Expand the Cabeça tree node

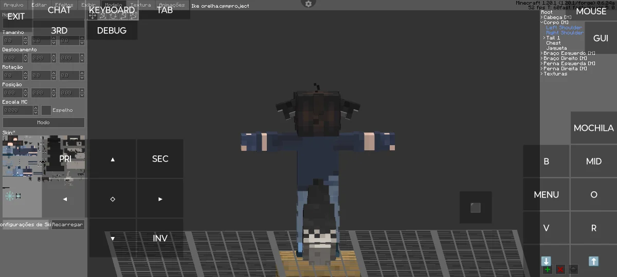(x=542, y=17)
